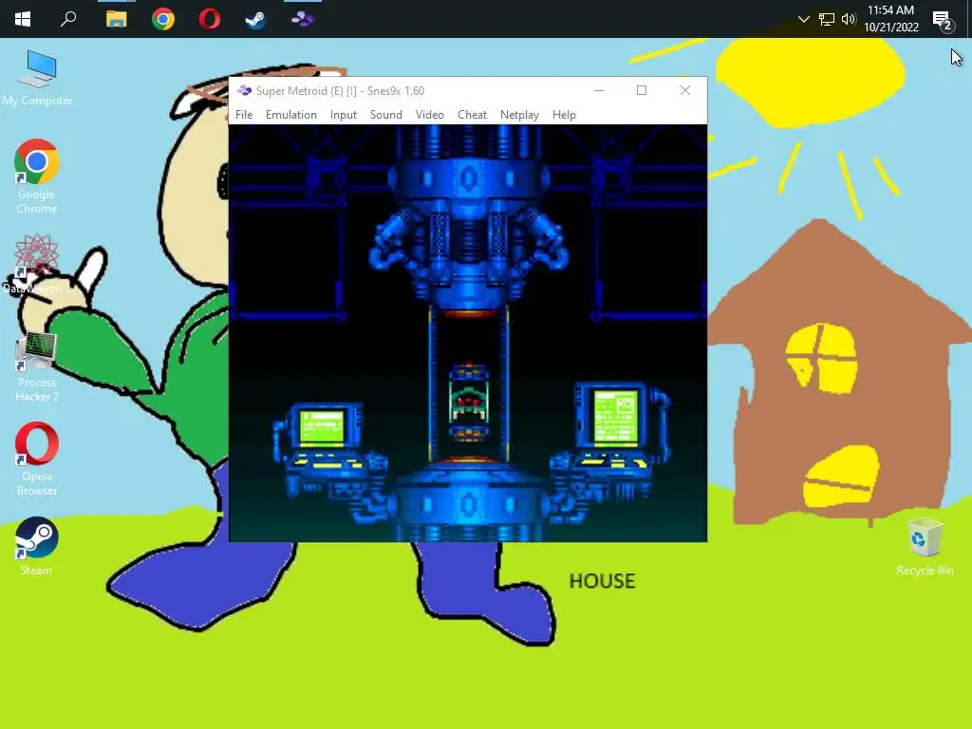Open the Netplay menu
The height and width of the screenshot is (729, 972).
point(519,115)
